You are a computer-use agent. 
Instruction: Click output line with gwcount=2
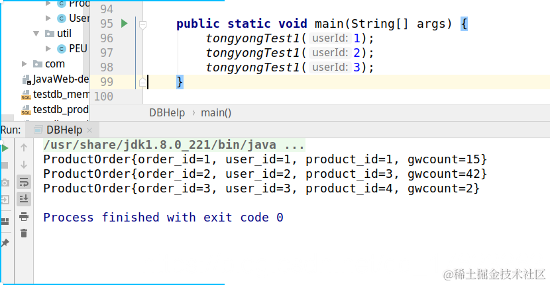261,188
